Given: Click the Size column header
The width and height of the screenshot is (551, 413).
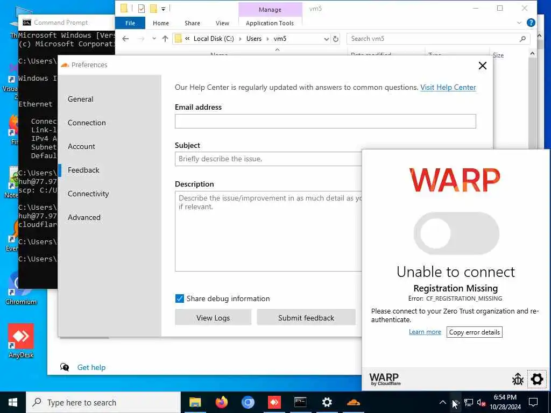Looking at the screenshot, I should tap(498, 55).
